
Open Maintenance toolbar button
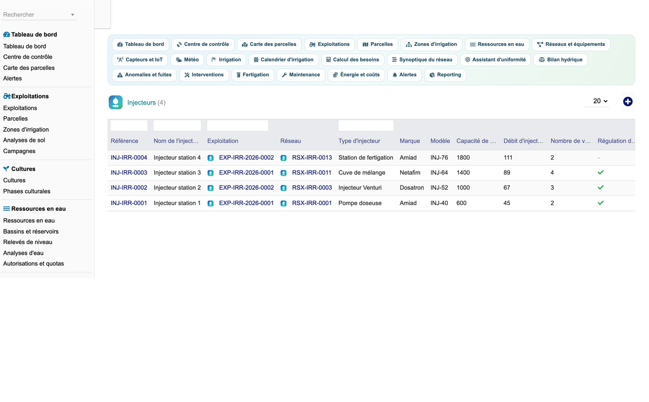pos(301,75)
